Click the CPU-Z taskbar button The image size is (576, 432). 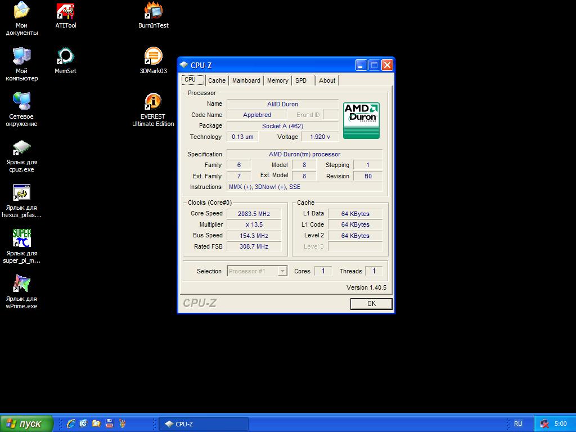point(204,424)
